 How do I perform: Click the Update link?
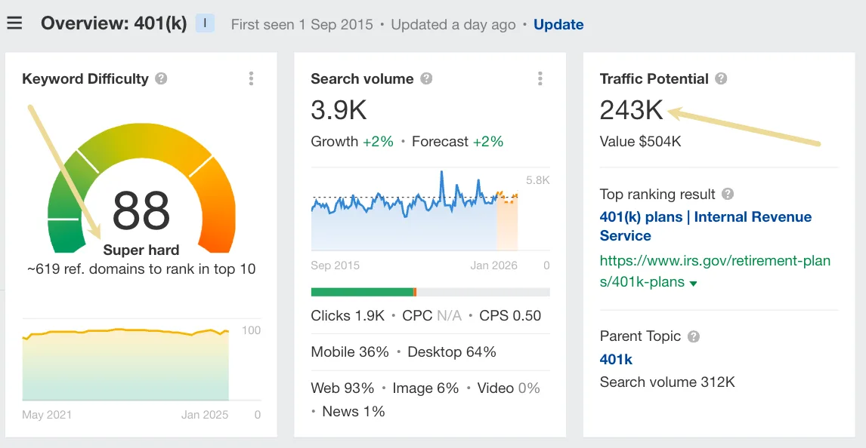[558, 24]
